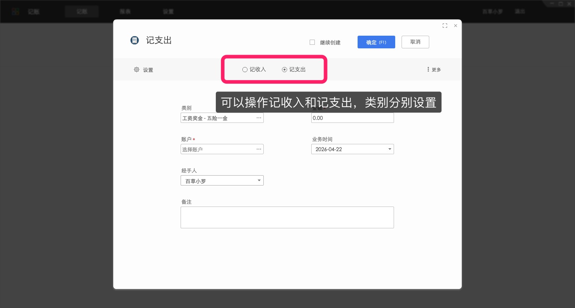Click 退出 in main window top bar
The width and height of the screenshot is (575, 308).
[520, 11]
